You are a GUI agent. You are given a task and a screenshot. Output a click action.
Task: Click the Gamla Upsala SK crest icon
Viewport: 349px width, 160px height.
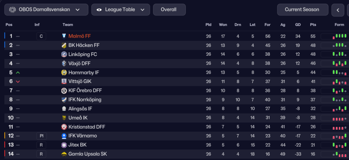click(x=64, y=154)
